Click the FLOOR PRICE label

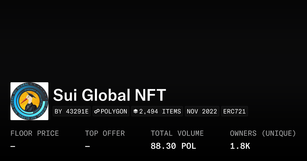click(35, 133)
